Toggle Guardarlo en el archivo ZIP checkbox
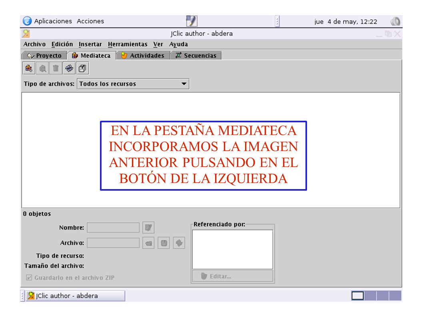 pyautogui.click(x=29, y=277)
